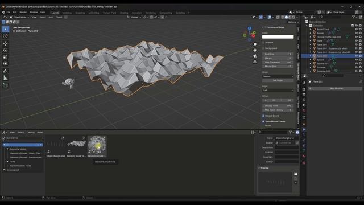The height and width of the screenshot is (205, 364).
Task: Collapse the Tools catalog
Action: click(7, 161)
